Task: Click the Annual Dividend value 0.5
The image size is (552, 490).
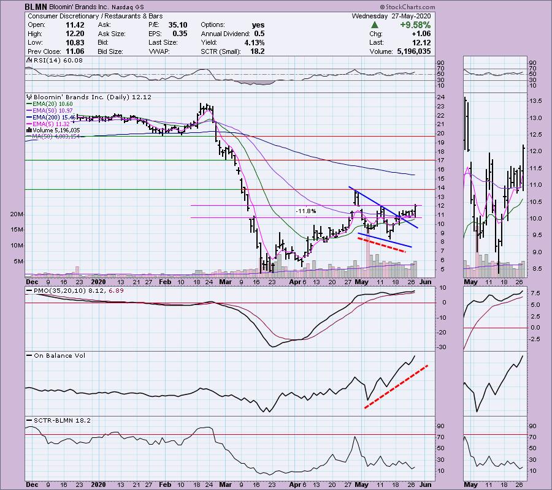Action: (x=259, y=34)
